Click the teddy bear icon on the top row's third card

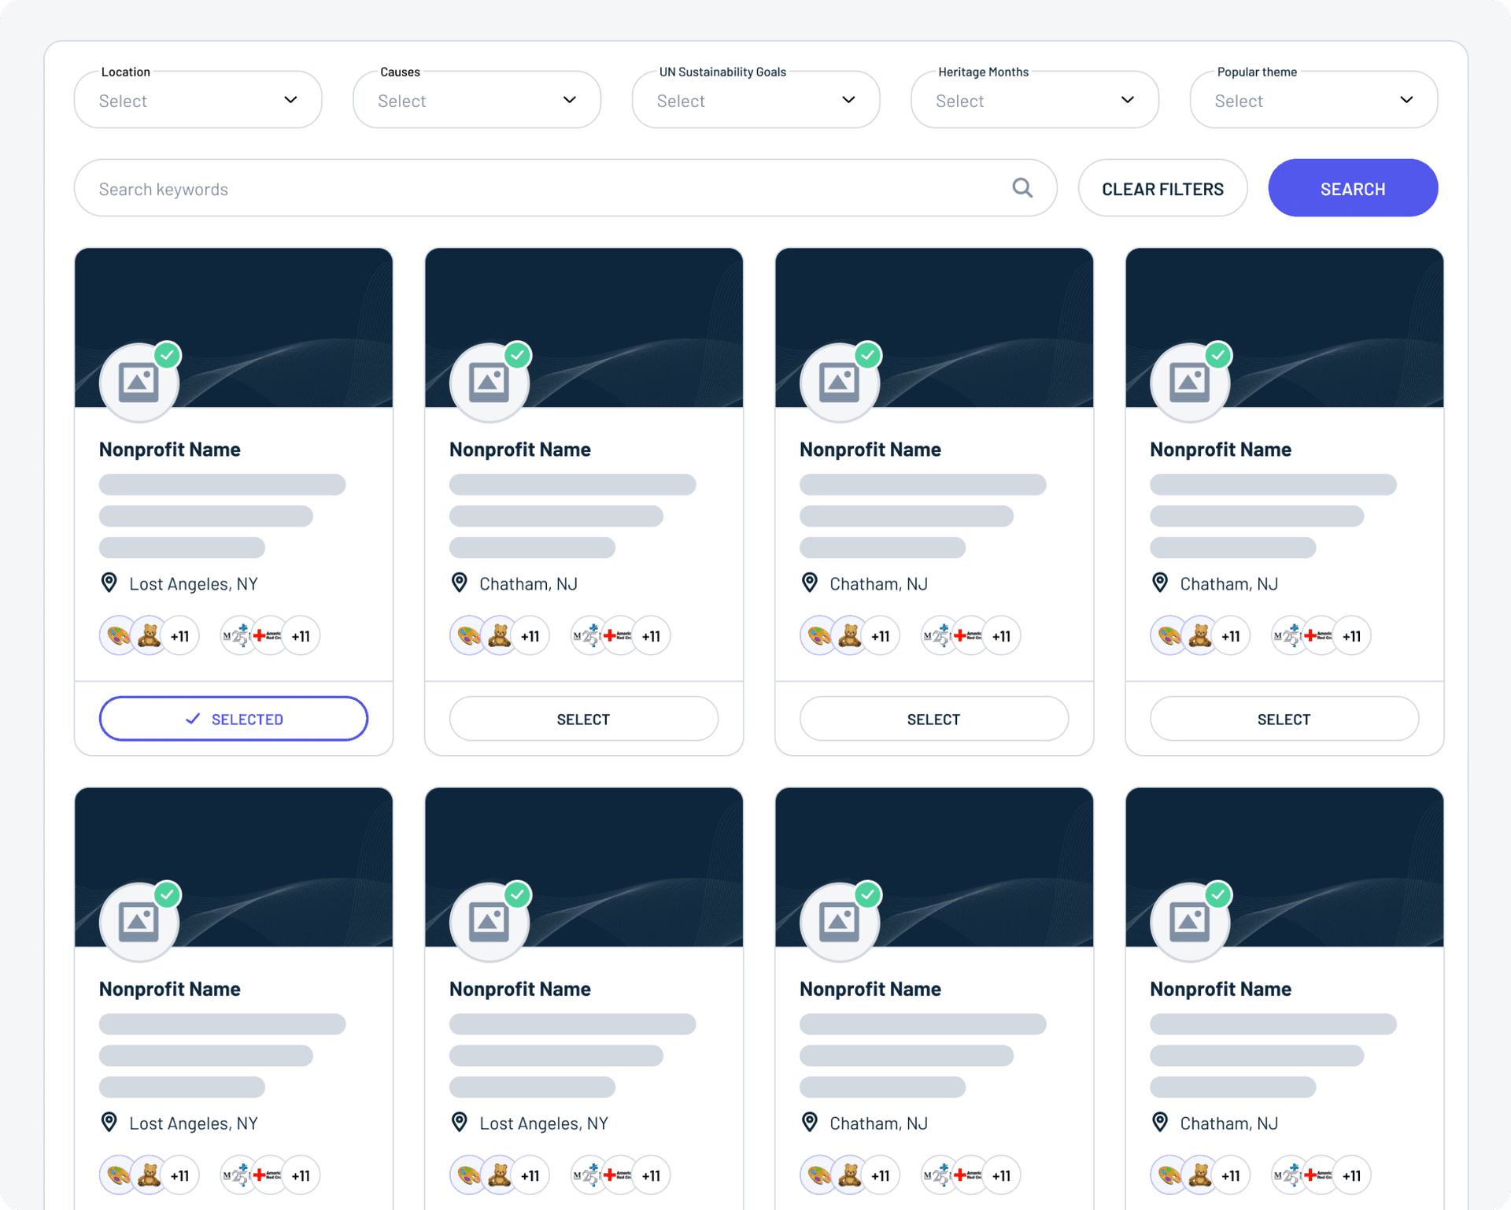[x=850, y=635]
